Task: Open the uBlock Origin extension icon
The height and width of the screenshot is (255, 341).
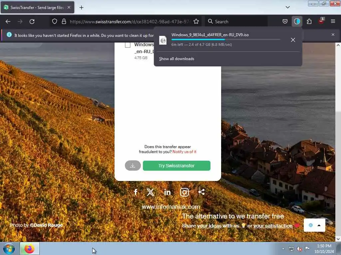Action: point(321,21)
